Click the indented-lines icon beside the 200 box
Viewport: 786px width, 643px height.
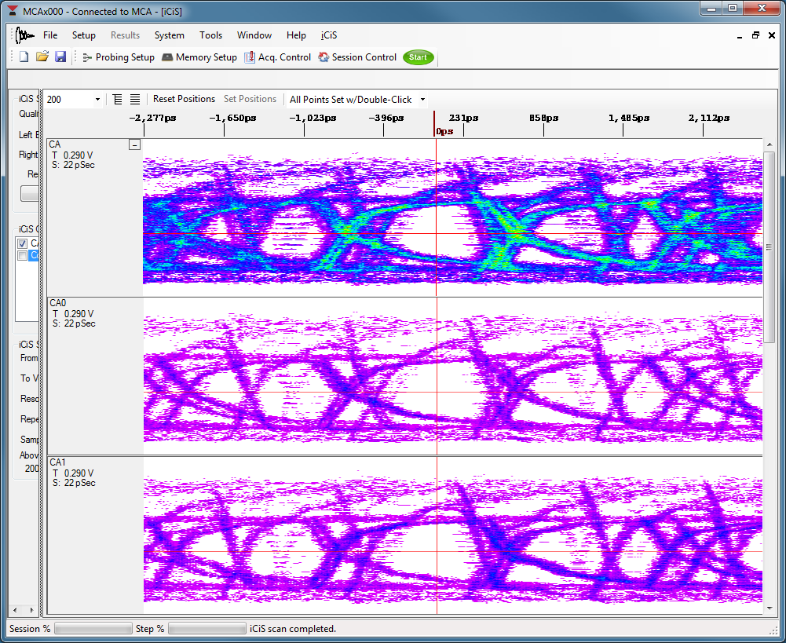click(117, 99)
